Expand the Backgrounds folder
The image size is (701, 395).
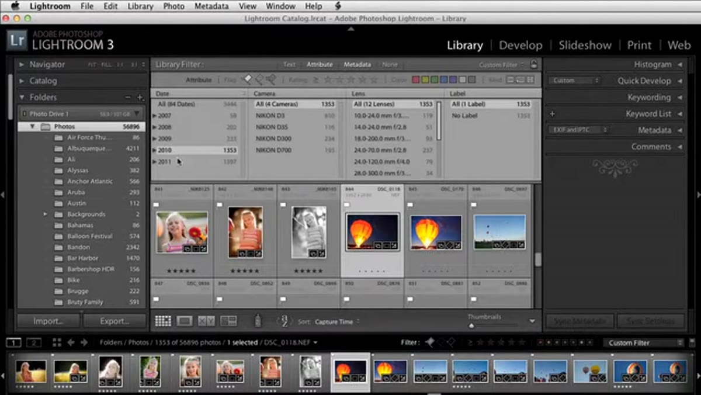pyautogui.click(x=45, y=214)
